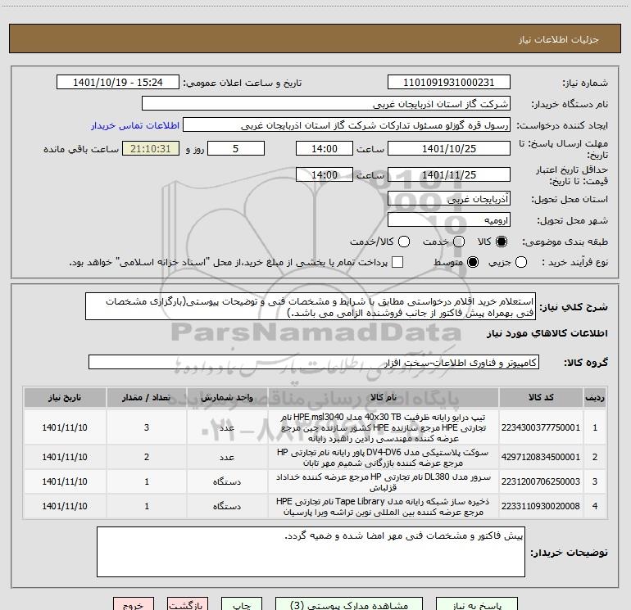Click the بازگشت back button
This screenshot has width=631, height=610.
(188, 604)
